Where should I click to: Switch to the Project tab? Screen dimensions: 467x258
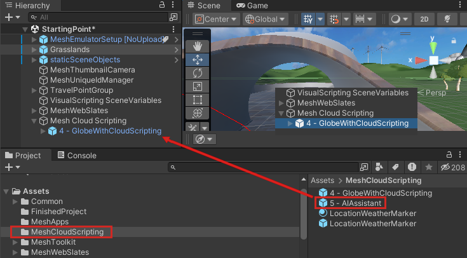[24, 155]
